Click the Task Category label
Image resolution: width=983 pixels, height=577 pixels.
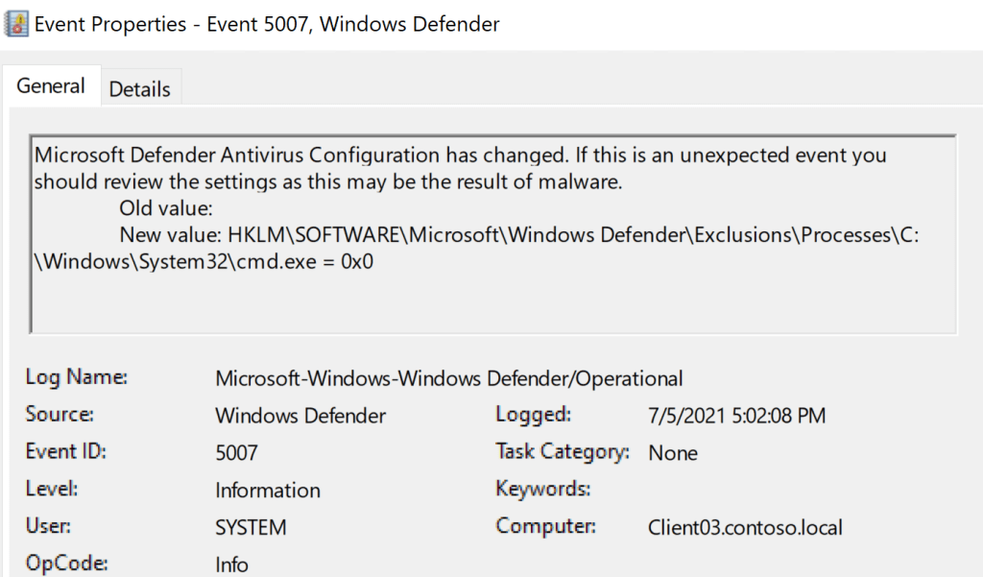[563, 452]
